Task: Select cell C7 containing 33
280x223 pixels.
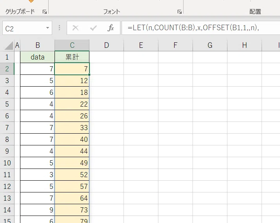Action: click(72, 128)
